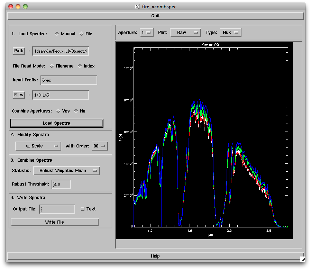
Task: Open the Type Flux dropdown
Action: 230,33
